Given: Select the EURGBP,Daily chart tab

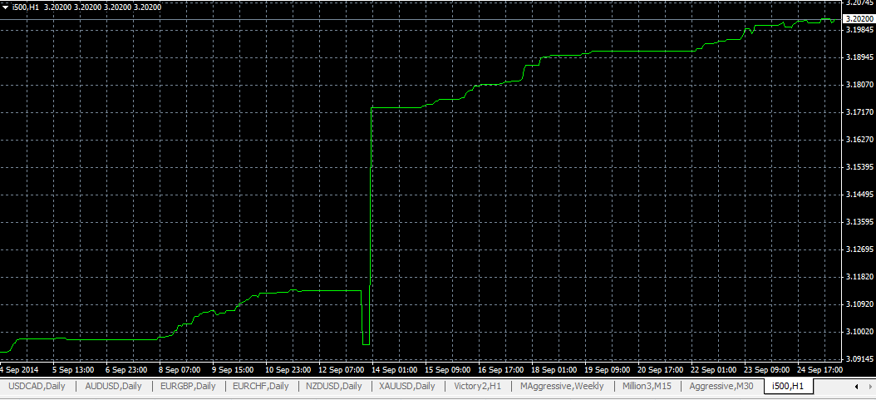Looking at the screenshot, I should [188, 386].
